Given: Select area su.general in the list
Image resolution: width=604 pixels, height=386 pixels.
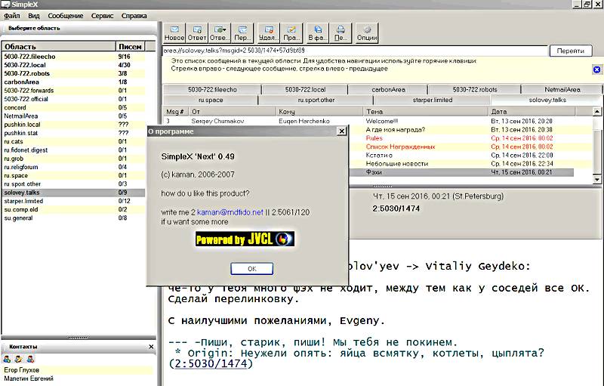Looking at the screenshot, I should click(x=73, y=218).
